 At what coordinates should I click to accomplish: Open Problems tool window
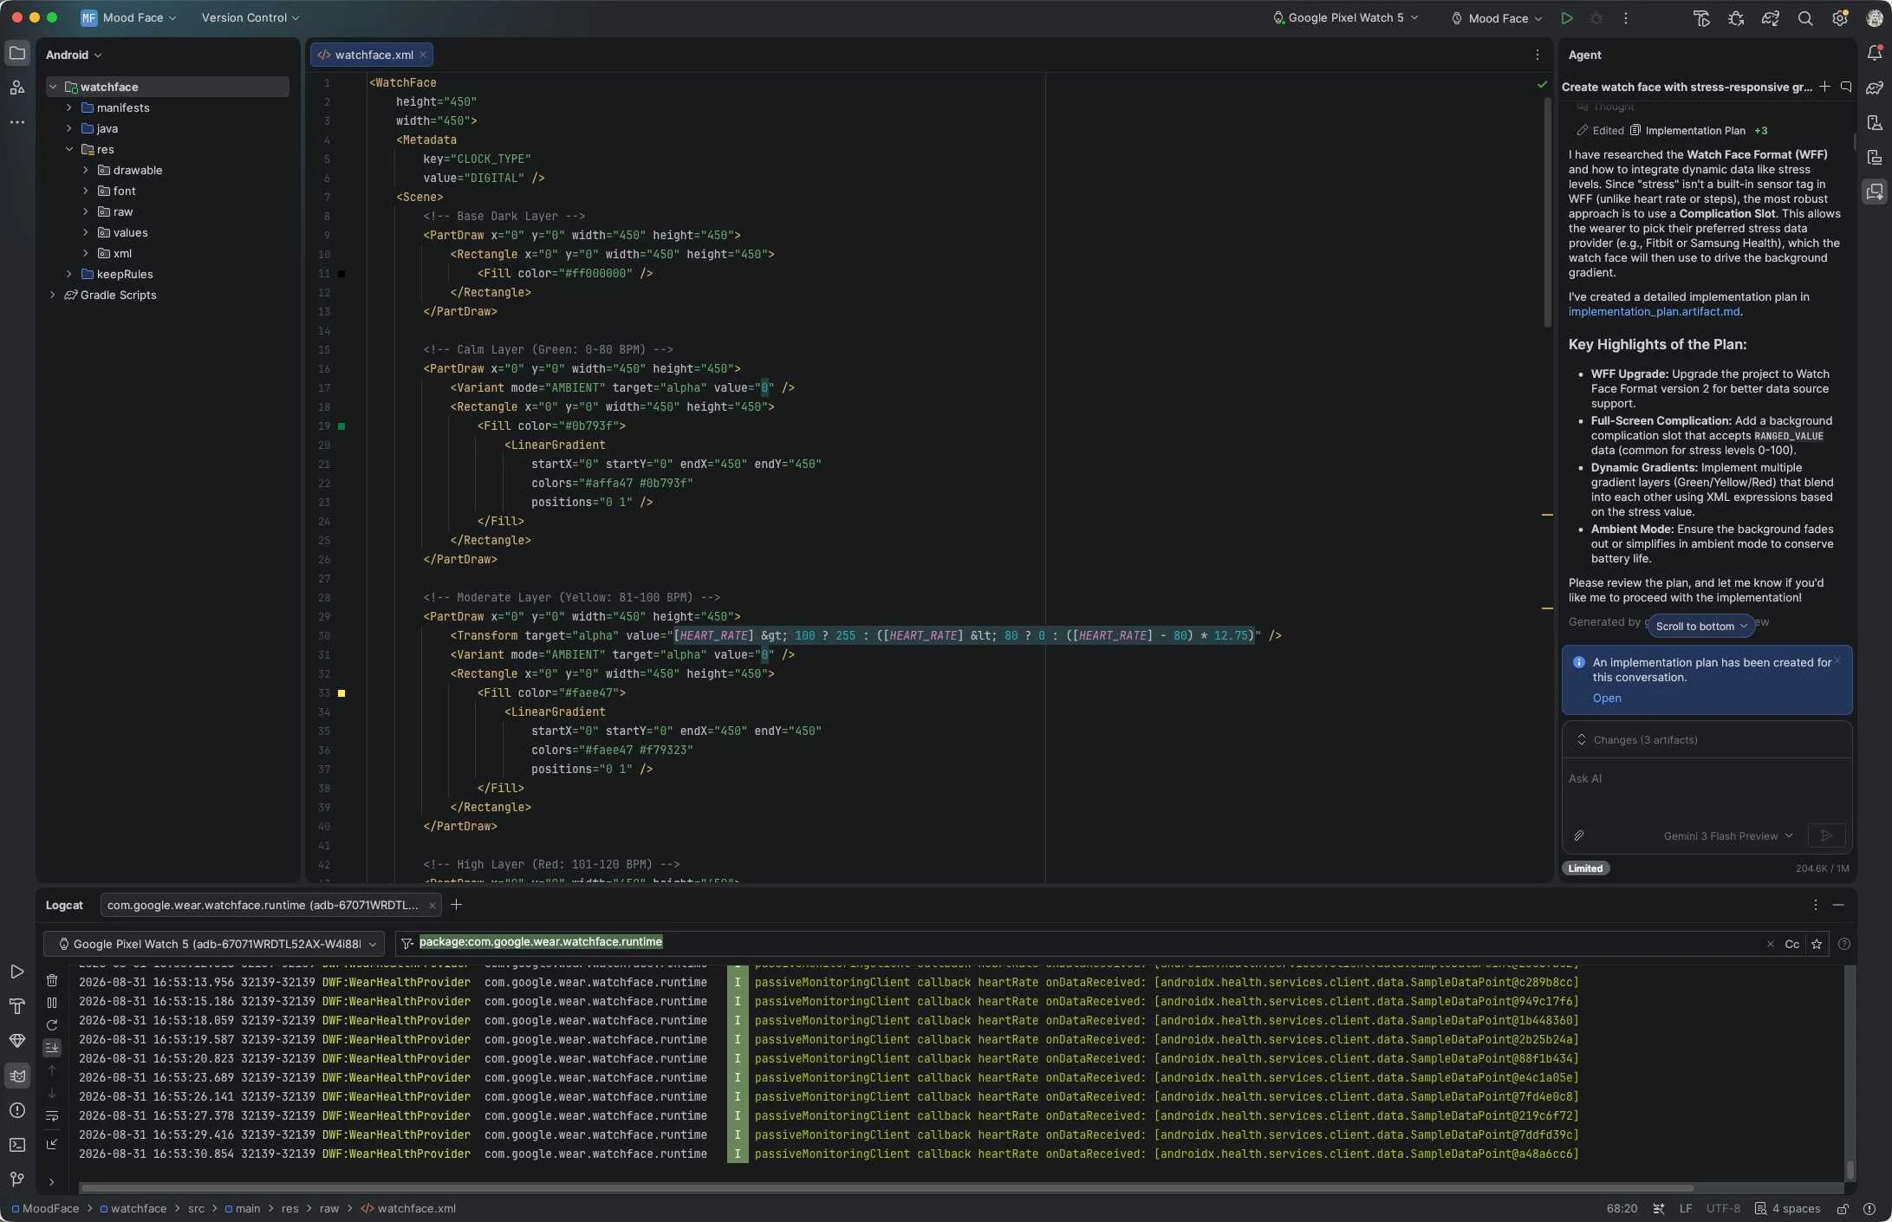(16, 1110)
